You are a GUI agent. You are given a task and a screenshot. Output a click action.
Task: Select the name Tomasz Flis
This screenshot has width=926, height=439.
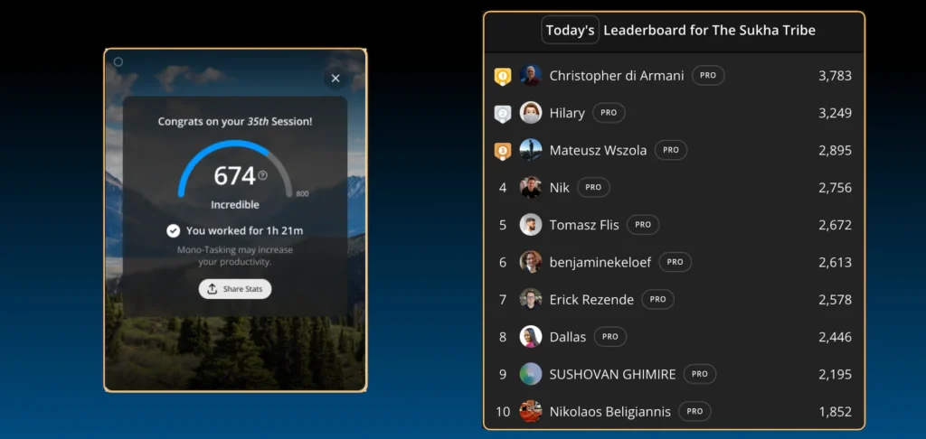(584, 225)
